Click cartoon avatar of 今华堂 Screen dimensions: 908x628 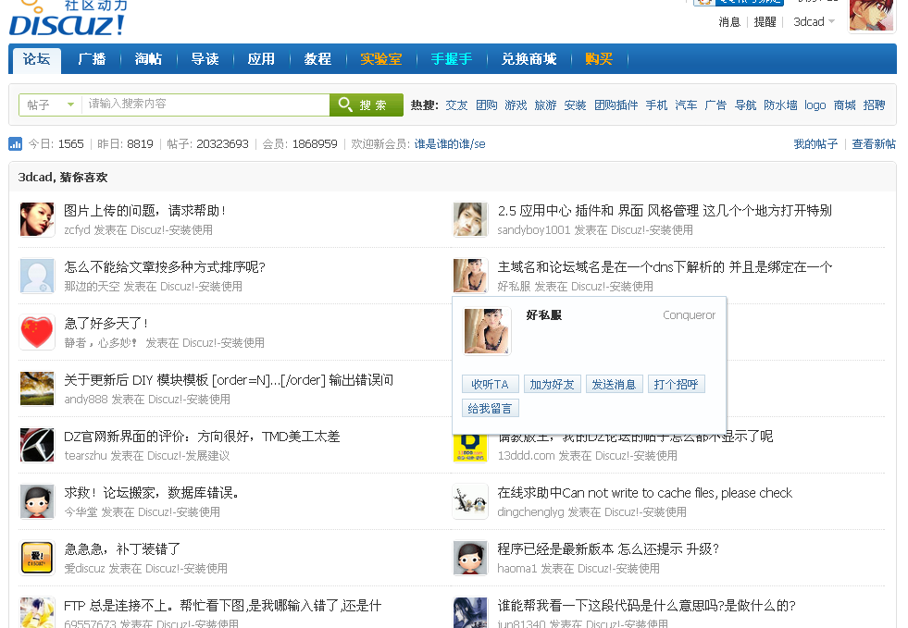(x=37, y=501)
